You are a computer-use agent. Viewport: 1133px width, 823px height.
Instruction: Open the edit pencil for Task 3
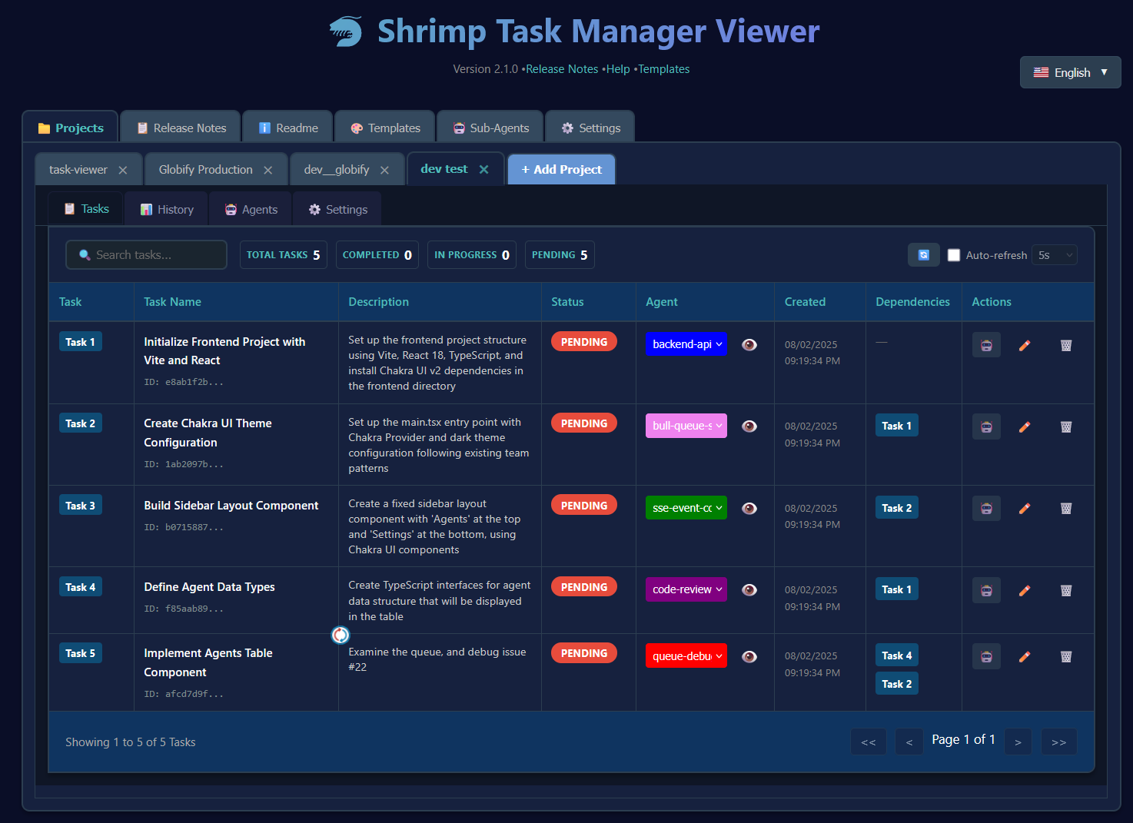[1025, 508]
